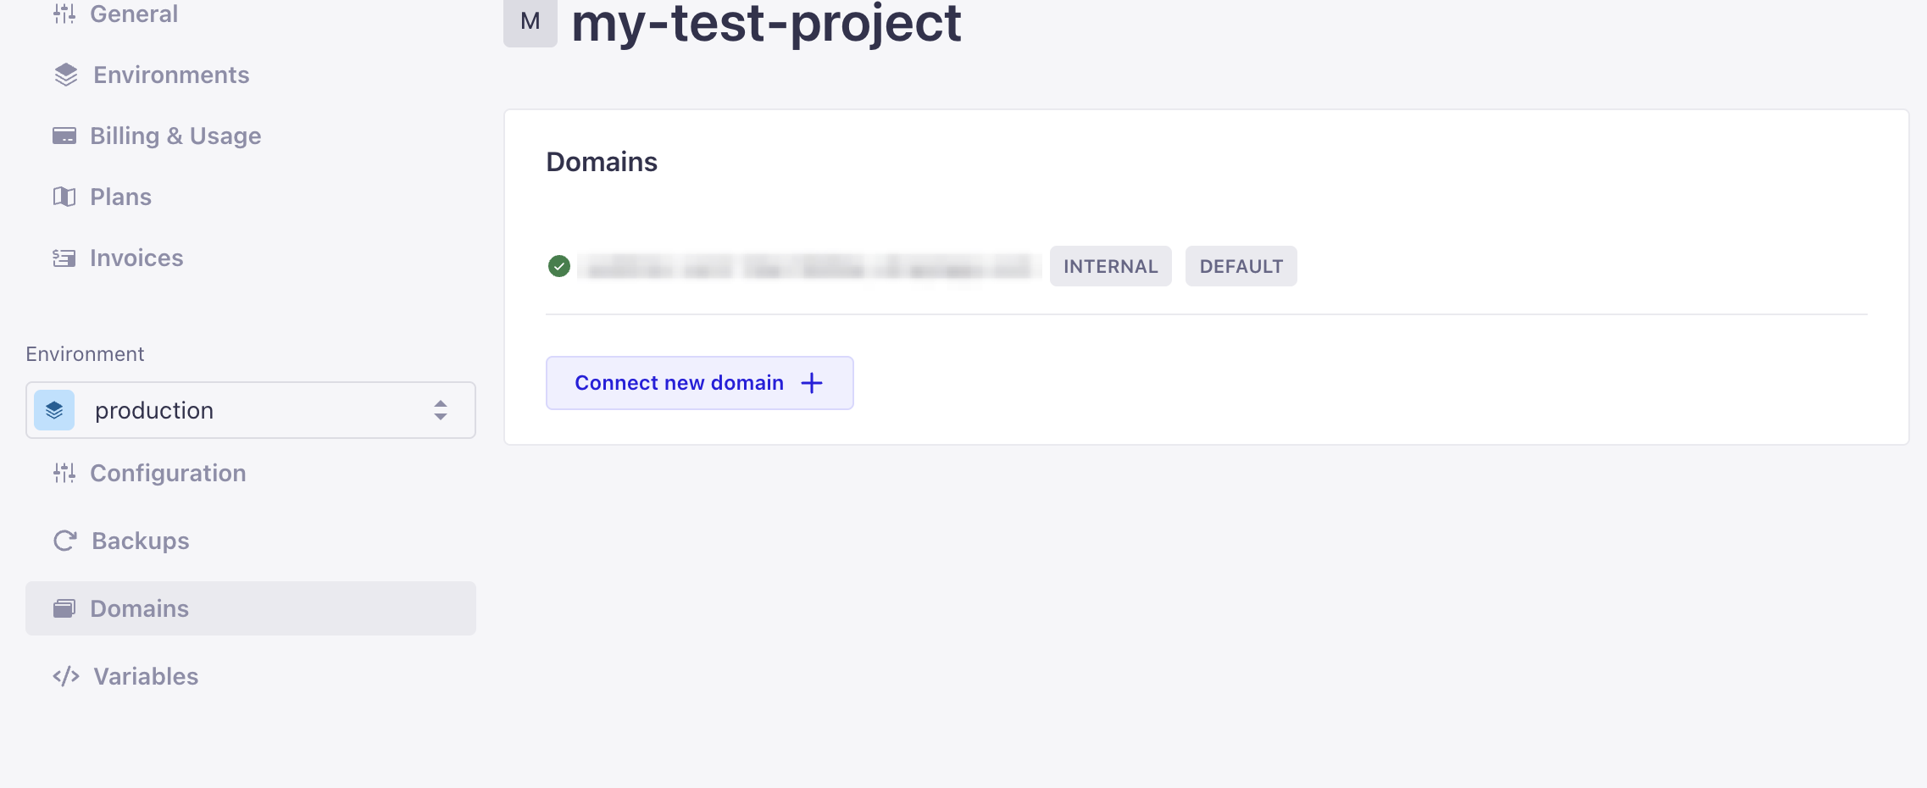Open the Backups section
The height and width of the screenshot is (788, 1927).
(x=140, y=541)
